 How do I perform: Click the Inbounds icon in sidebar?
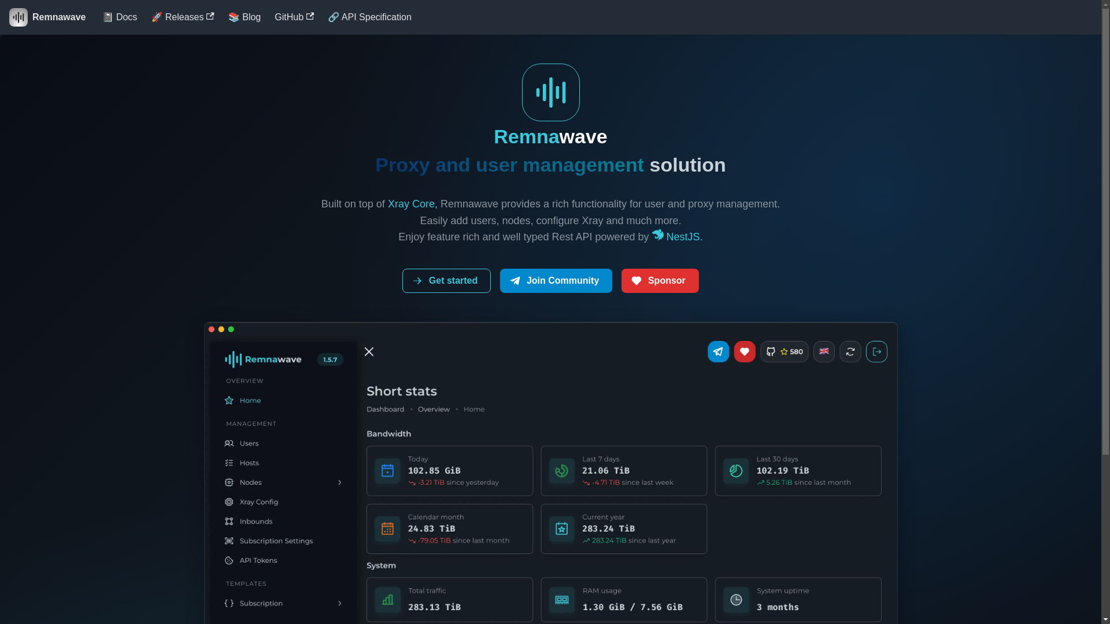[229, 522]
